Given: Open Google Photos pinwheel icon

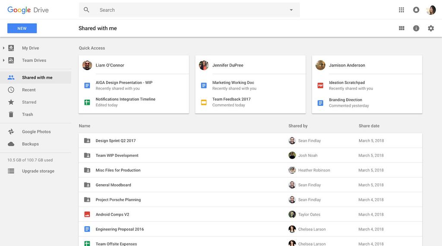Looking at the screenshot, I should click(x=11, y=132).
